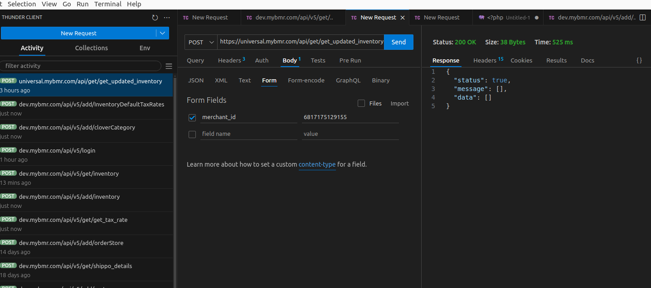Click the split editor layout icon
This screenshot has height=288, width=651.
(642, 18)
